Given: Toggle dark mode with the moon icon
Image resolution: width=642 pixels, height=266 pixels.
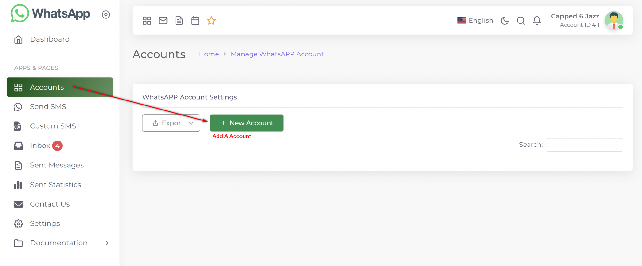Looking at the screenshot, I should [x=505, y=21].
